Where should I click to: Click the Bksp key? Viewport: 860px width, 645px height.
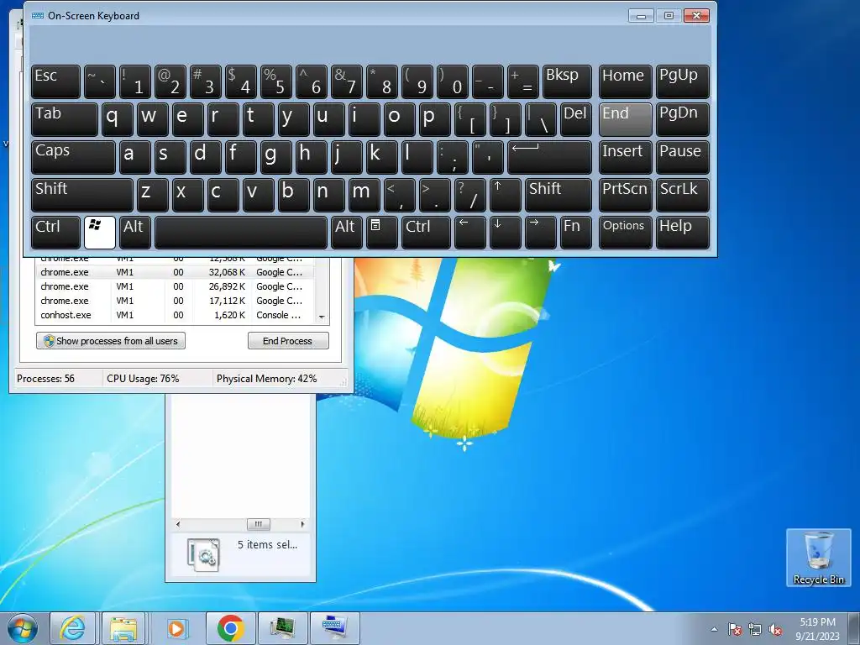click(x=567, y=81)
